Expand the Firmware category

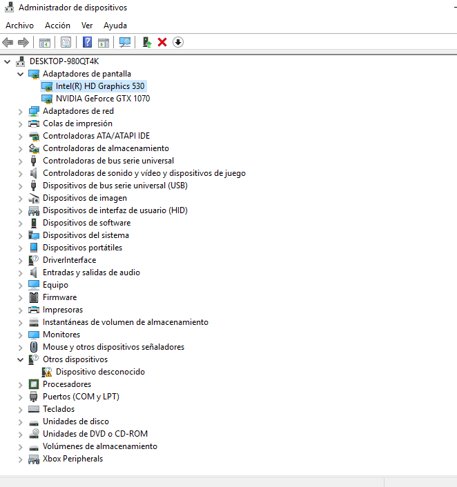pyautogui.click(x=21, y=298)
